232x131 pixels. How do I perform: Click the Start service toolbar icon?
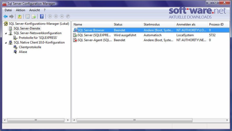point(50,16)
